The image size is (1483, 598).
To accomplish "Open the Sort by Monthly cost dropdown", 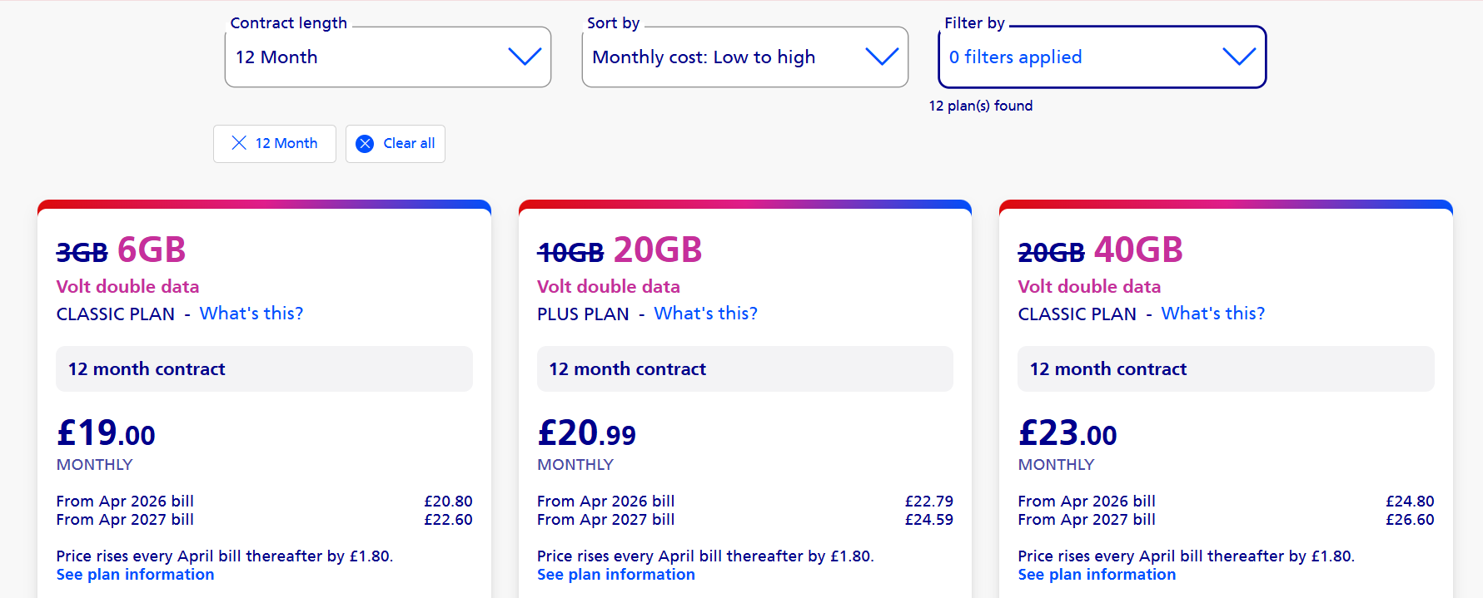I will tap(744, 57).
